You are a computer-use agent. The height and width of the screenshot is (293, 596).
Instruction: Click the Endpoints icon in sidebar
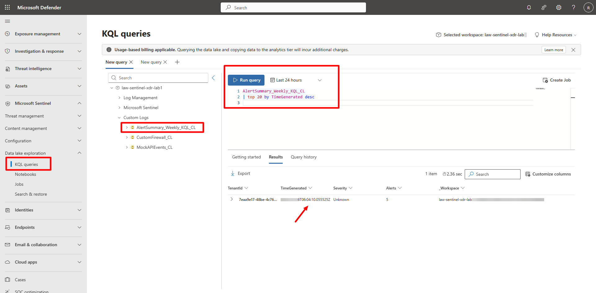(7, 227)
